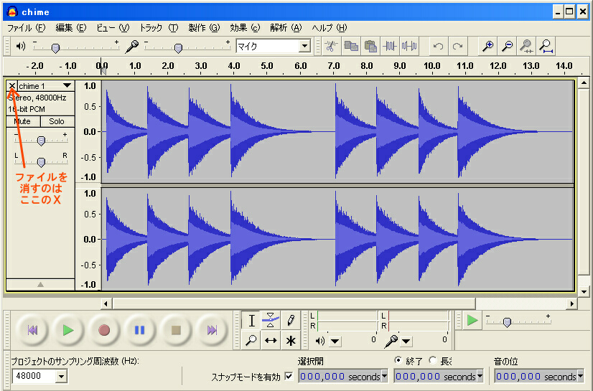This screenshot has width=593, height=391.
Task: Select the Time Shift arrows tool
Action: pyautogui.click(x=271, y=340)
